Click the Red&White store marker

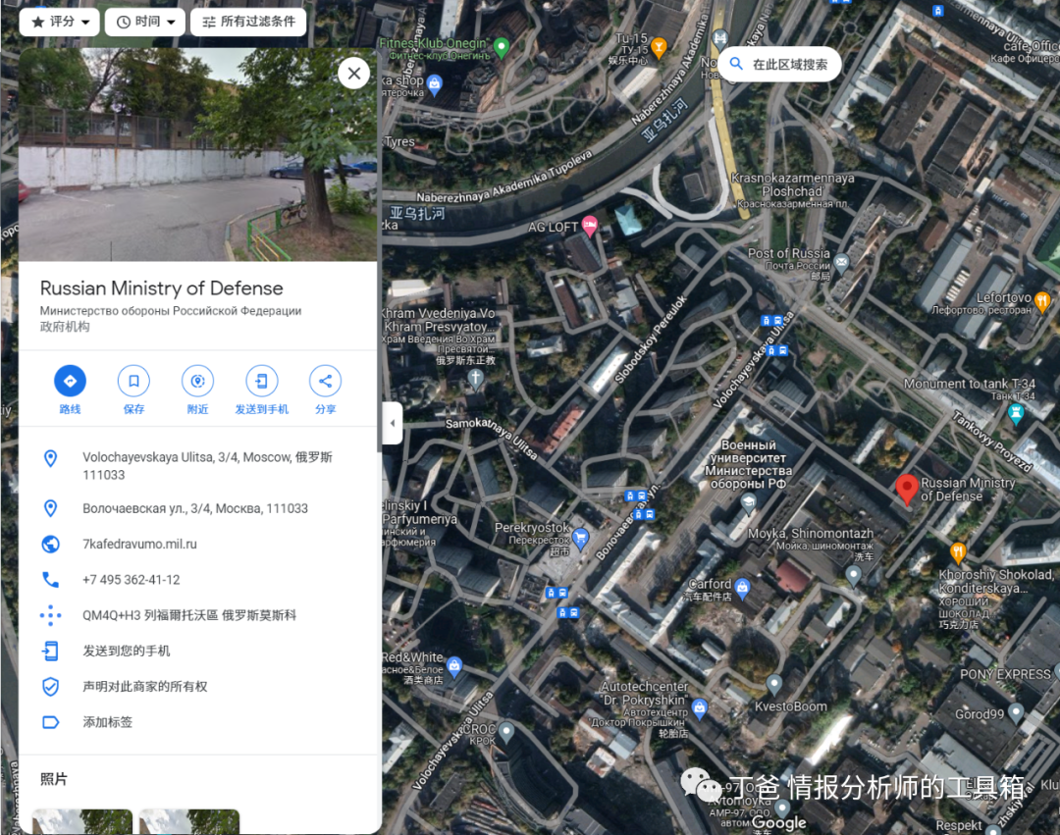coord(454,665)
